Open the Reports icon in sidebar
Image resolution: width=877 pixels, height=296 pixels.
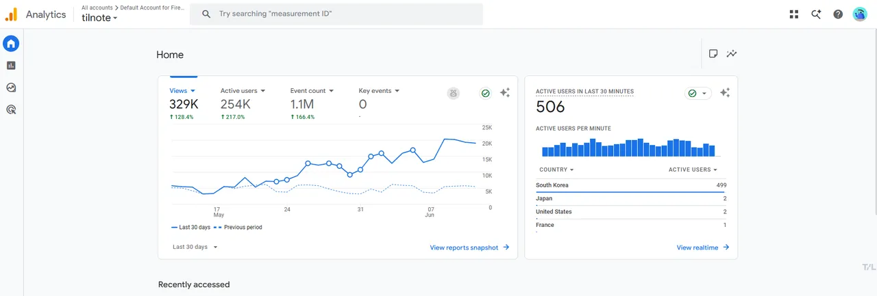[x=11, y=66]
